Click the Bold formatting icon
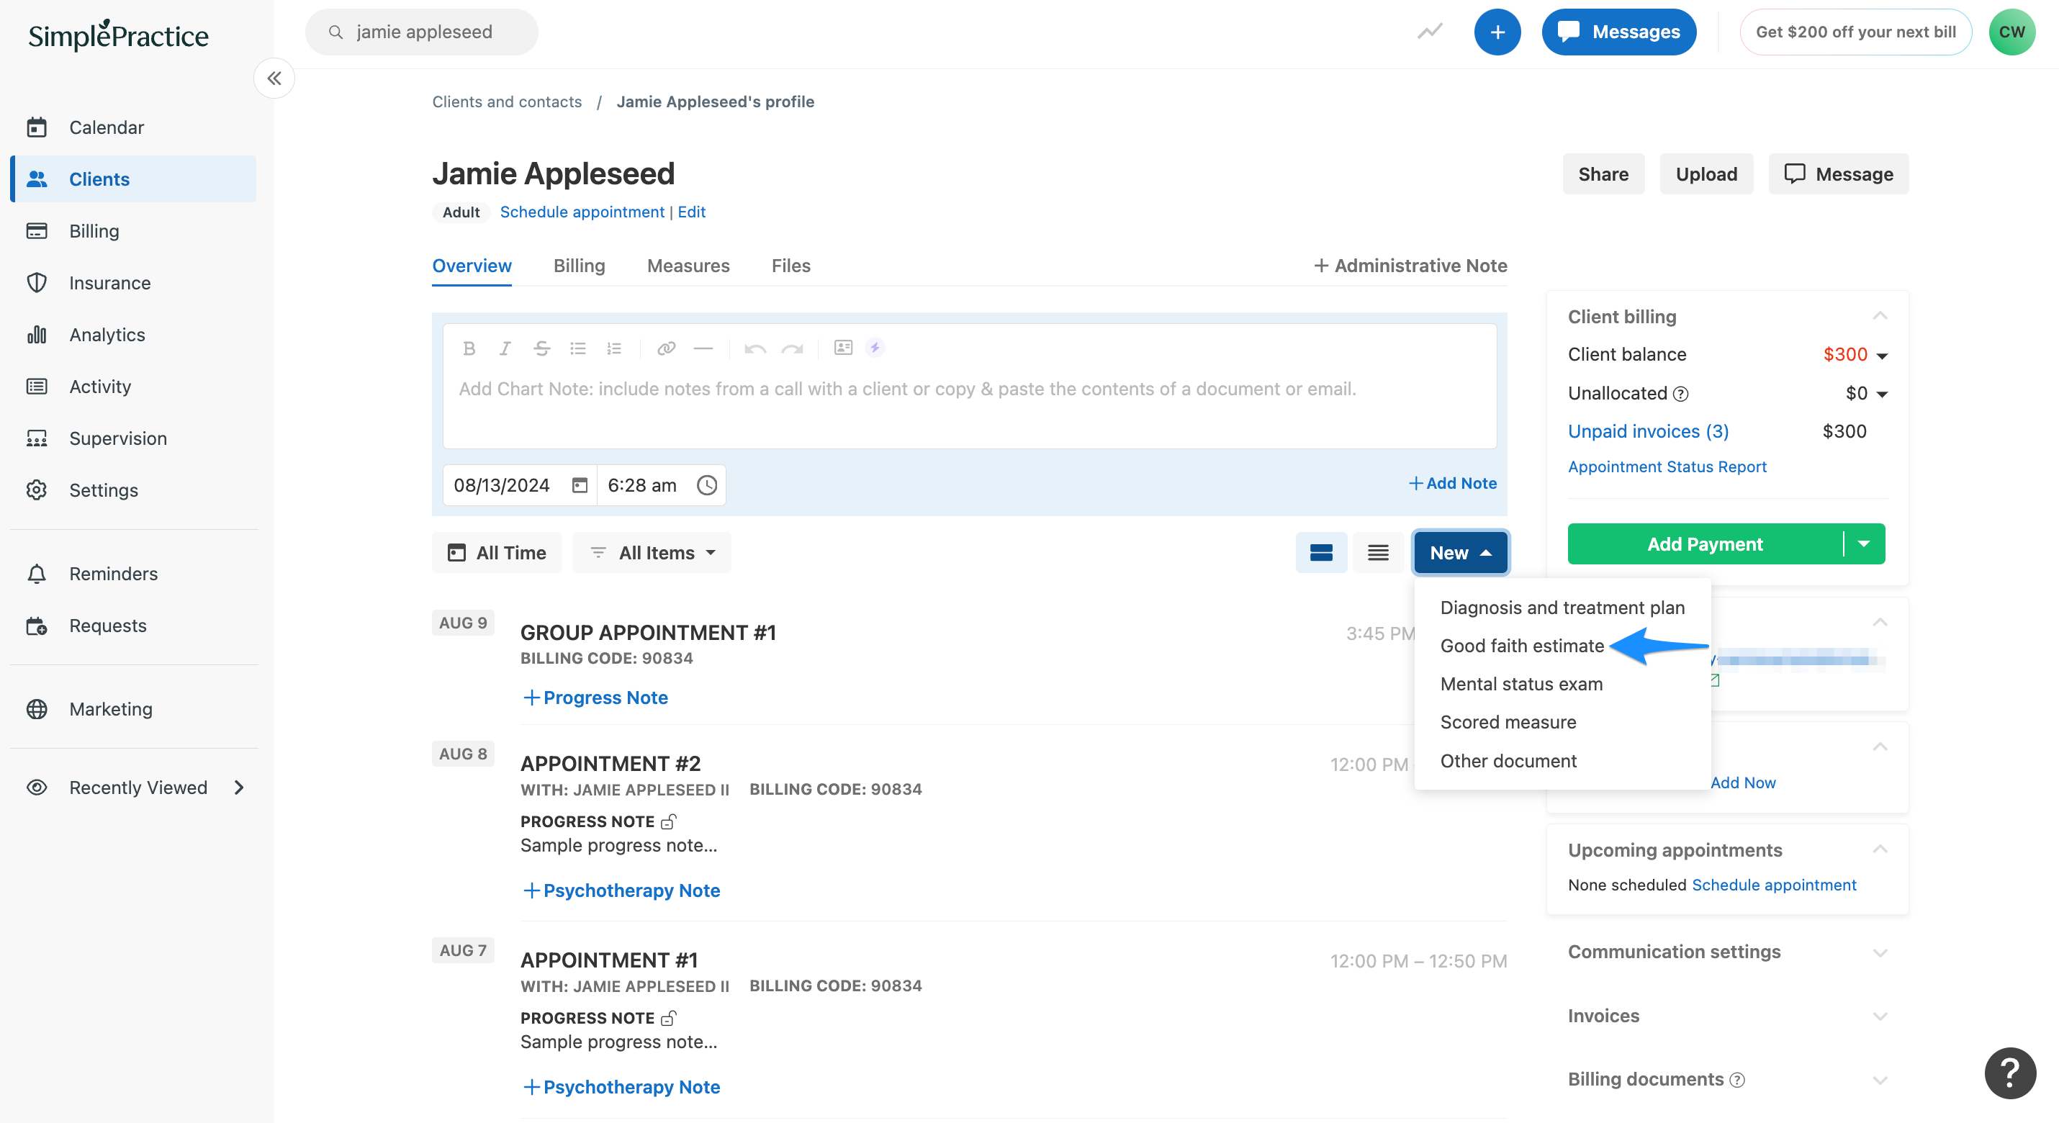 pyautogui.click(x=469, y=348)
